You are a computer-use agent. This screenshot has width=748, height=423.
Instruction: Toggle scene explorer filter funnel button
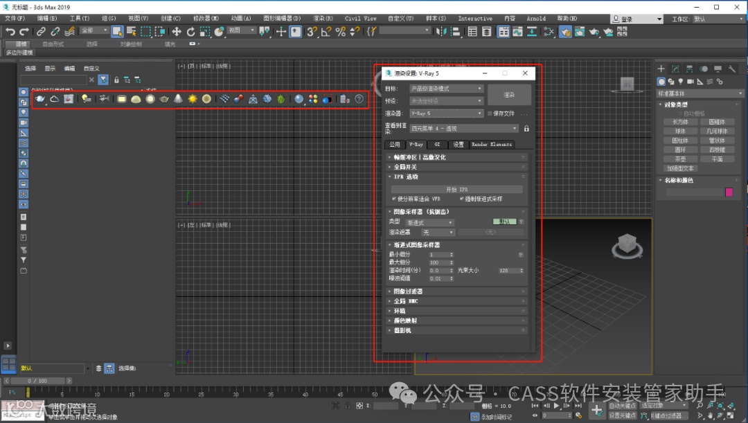[103, 80]
